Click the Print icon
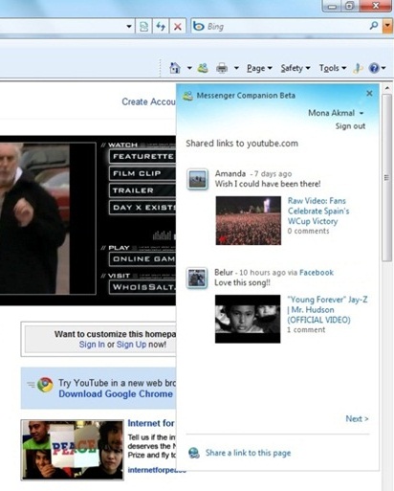 point(222,68)
